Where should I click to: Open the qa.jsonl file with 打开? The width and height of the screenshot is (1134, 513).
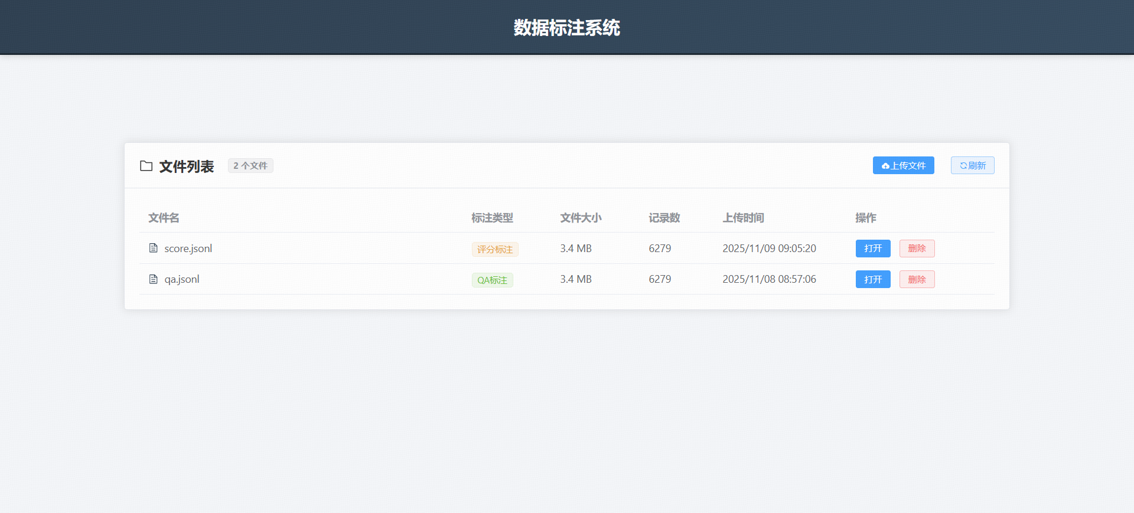pos(873,279)
